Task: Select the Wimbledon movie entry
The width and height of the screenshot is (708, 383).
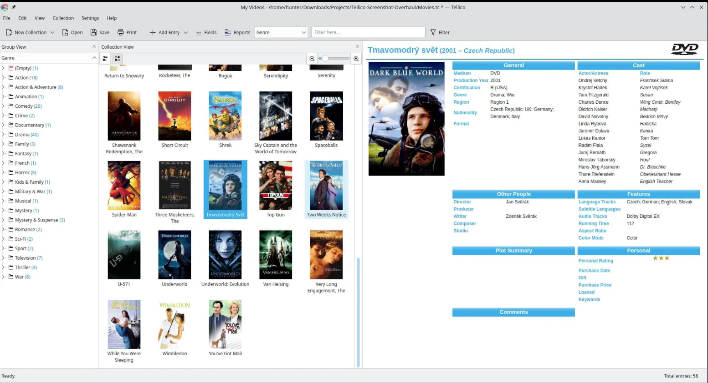Action: (x=174, y=328)
